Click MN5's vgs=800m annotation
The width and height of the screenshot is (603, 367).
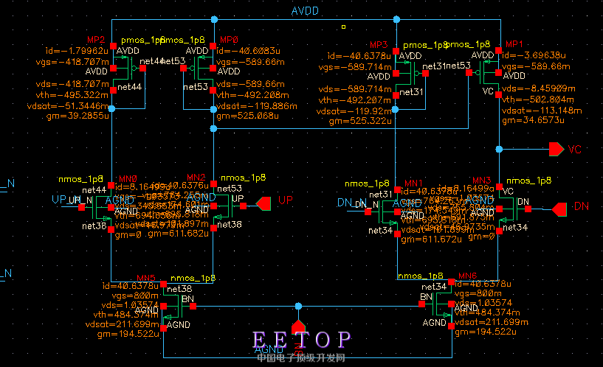135,296
